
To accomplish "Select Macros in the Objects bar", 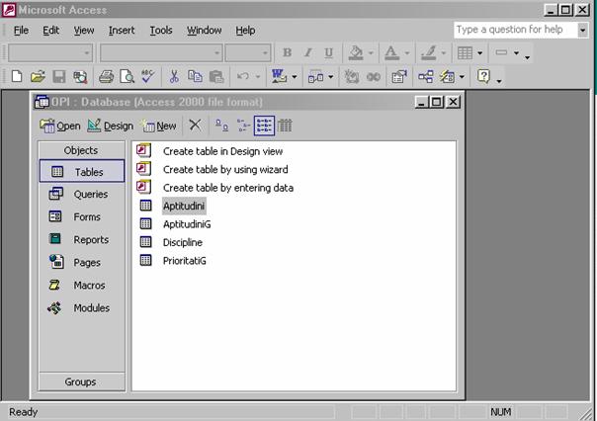I will tap(81, 285).
